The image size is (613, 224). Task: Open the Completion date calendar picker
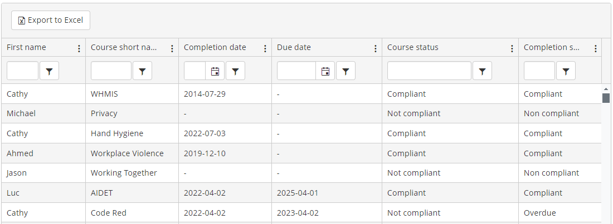(x=215, y=71)
